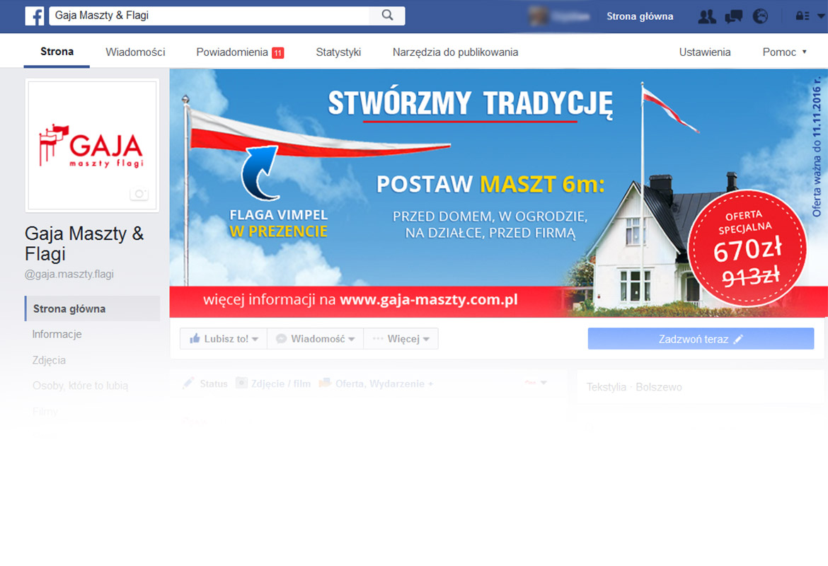The height and width of the screenshot is (566, 828).
Task: Go to Strona główna in top bar
Action: tap(640, 16)
